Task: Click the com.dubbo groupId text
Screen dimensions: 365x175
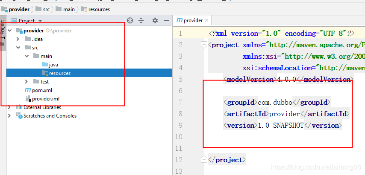Action: coord(275,102)
